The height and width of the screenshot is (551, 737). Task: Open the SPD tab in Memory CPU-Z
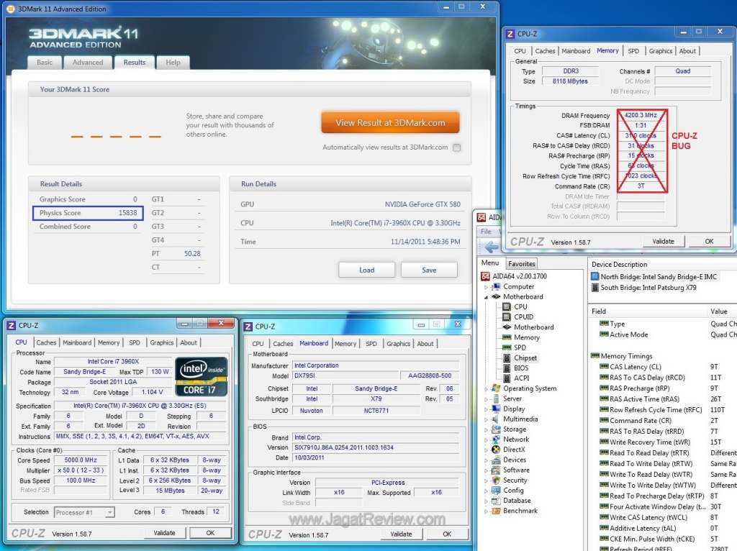coord(633,51)
